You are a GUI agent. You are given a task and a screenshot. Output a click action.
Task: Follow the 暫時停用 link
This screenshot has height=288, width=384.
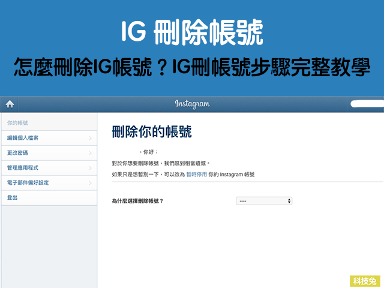click(x=197, y=175)
